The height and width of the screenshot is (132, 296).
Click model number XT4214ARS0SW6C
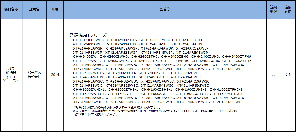tap(229, 69)
